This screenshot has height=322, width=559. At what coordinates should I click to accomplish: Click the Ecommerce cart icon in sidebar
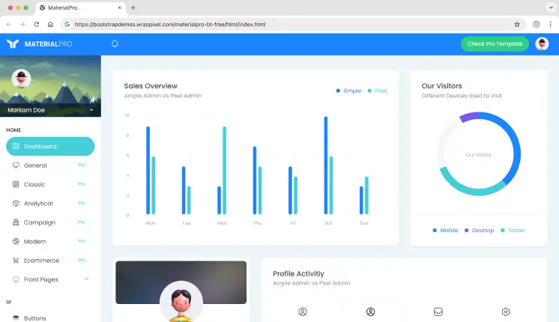tap(16, 261)
